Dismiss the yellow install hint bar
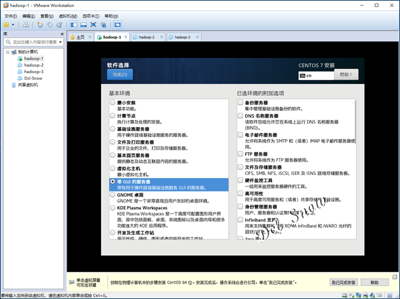 (x=395, y=277)
